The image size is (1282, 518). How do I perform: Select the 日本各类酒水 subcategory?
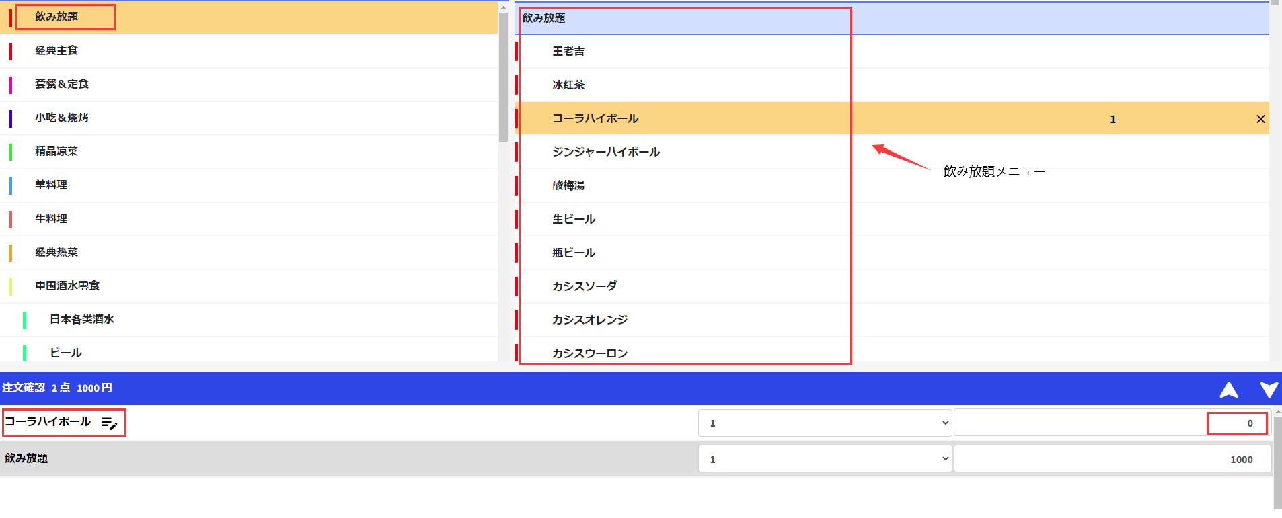coord(82,319)
